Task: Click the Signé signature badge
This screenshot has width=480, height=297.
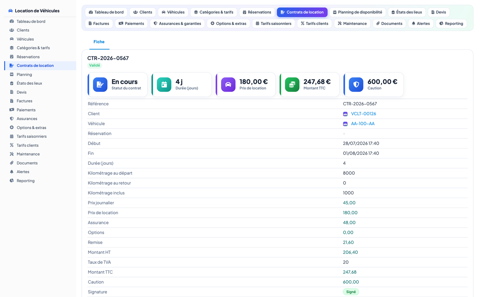Action: click(x=351, y=292)
